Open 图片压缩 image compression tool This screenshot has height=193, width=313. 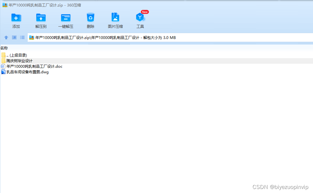coord(115,17)
